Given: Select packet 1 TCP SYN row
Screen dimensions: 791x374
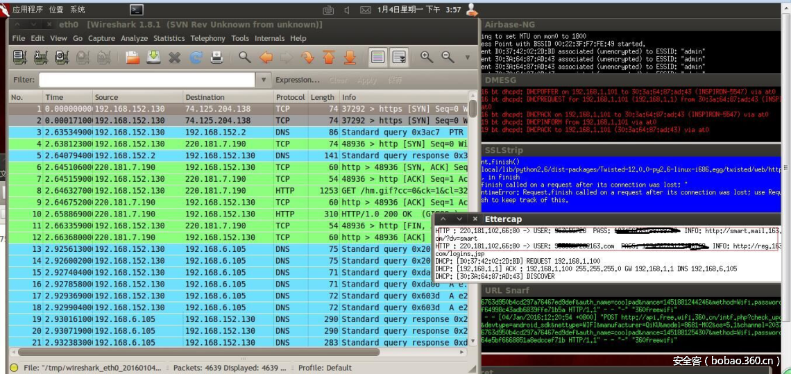Looking at the screenshot, I should tap(238, 109).
